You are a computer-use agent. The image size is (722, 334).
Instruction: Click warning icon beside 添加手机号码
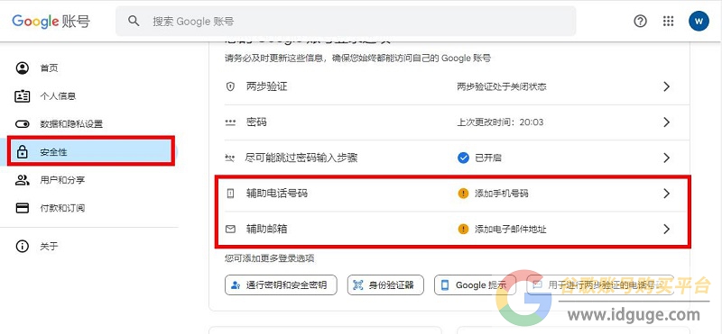click(x=463, y=194)
